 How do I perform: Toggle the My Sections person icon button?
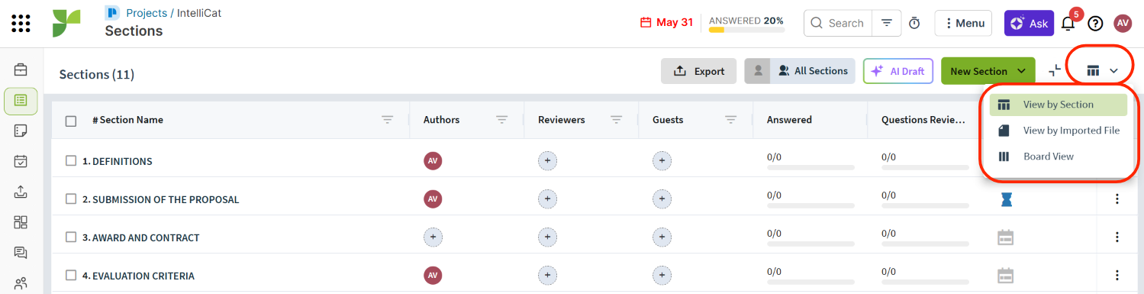coord(758,71)
